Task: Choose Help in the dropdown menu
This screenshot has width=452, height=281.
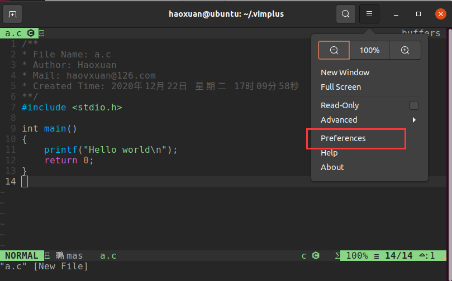Action: [329, 153]
